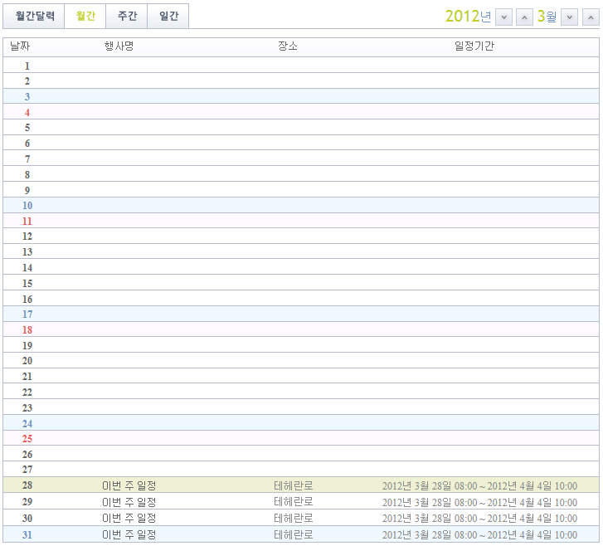The width and height of the screenshot is (603, 546).
Task: Select day 4 in the date column
Action: [27, 112]
